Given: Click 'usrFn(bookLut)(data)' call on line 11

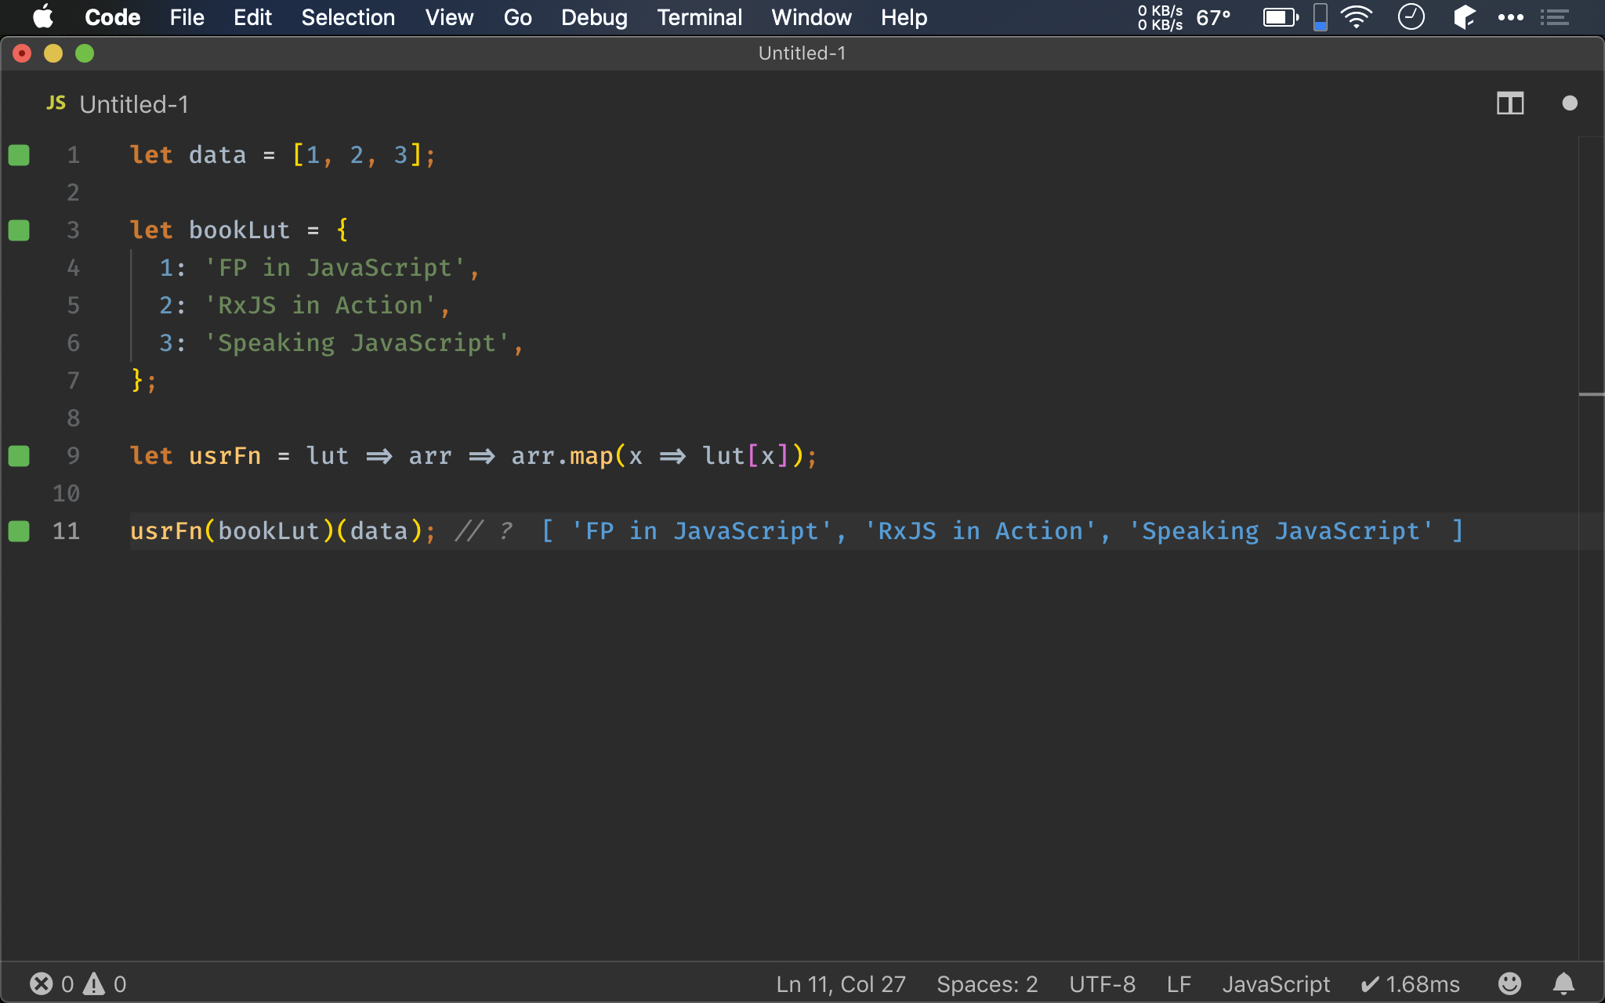Looking at the screenshot, I should click(x=277, y=531).
